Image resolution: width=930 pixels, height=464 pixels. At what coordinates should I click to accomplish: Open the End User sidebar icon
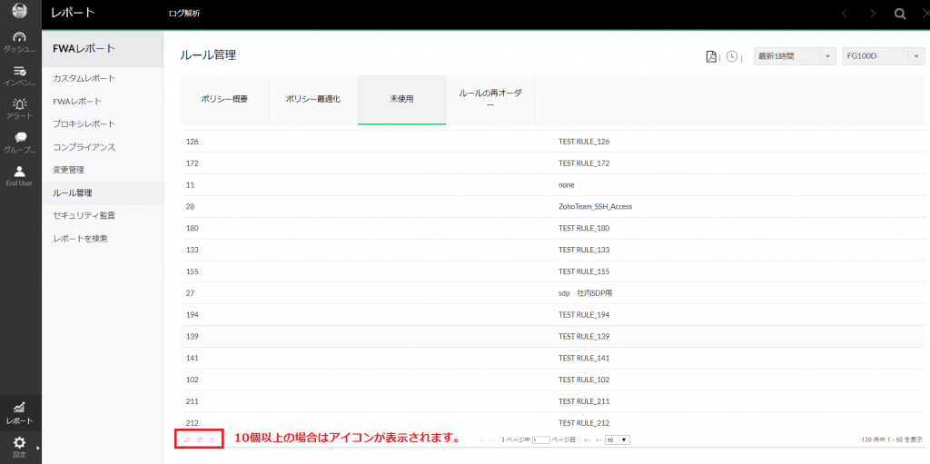20,172
